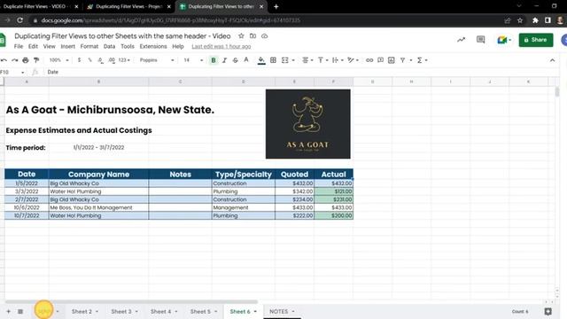This screenshot has width=567, height=319.
Task: Start a Google Meet call
Action: (x=503, y=40)
